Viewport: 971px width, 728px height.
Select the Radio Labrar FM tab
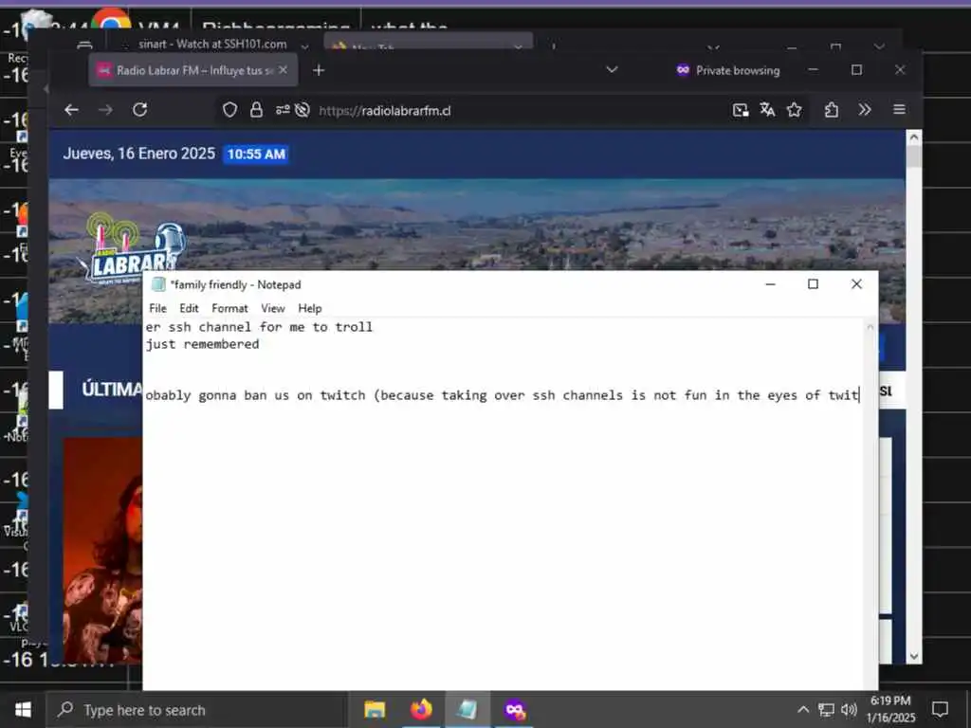[x=193, y=70]
